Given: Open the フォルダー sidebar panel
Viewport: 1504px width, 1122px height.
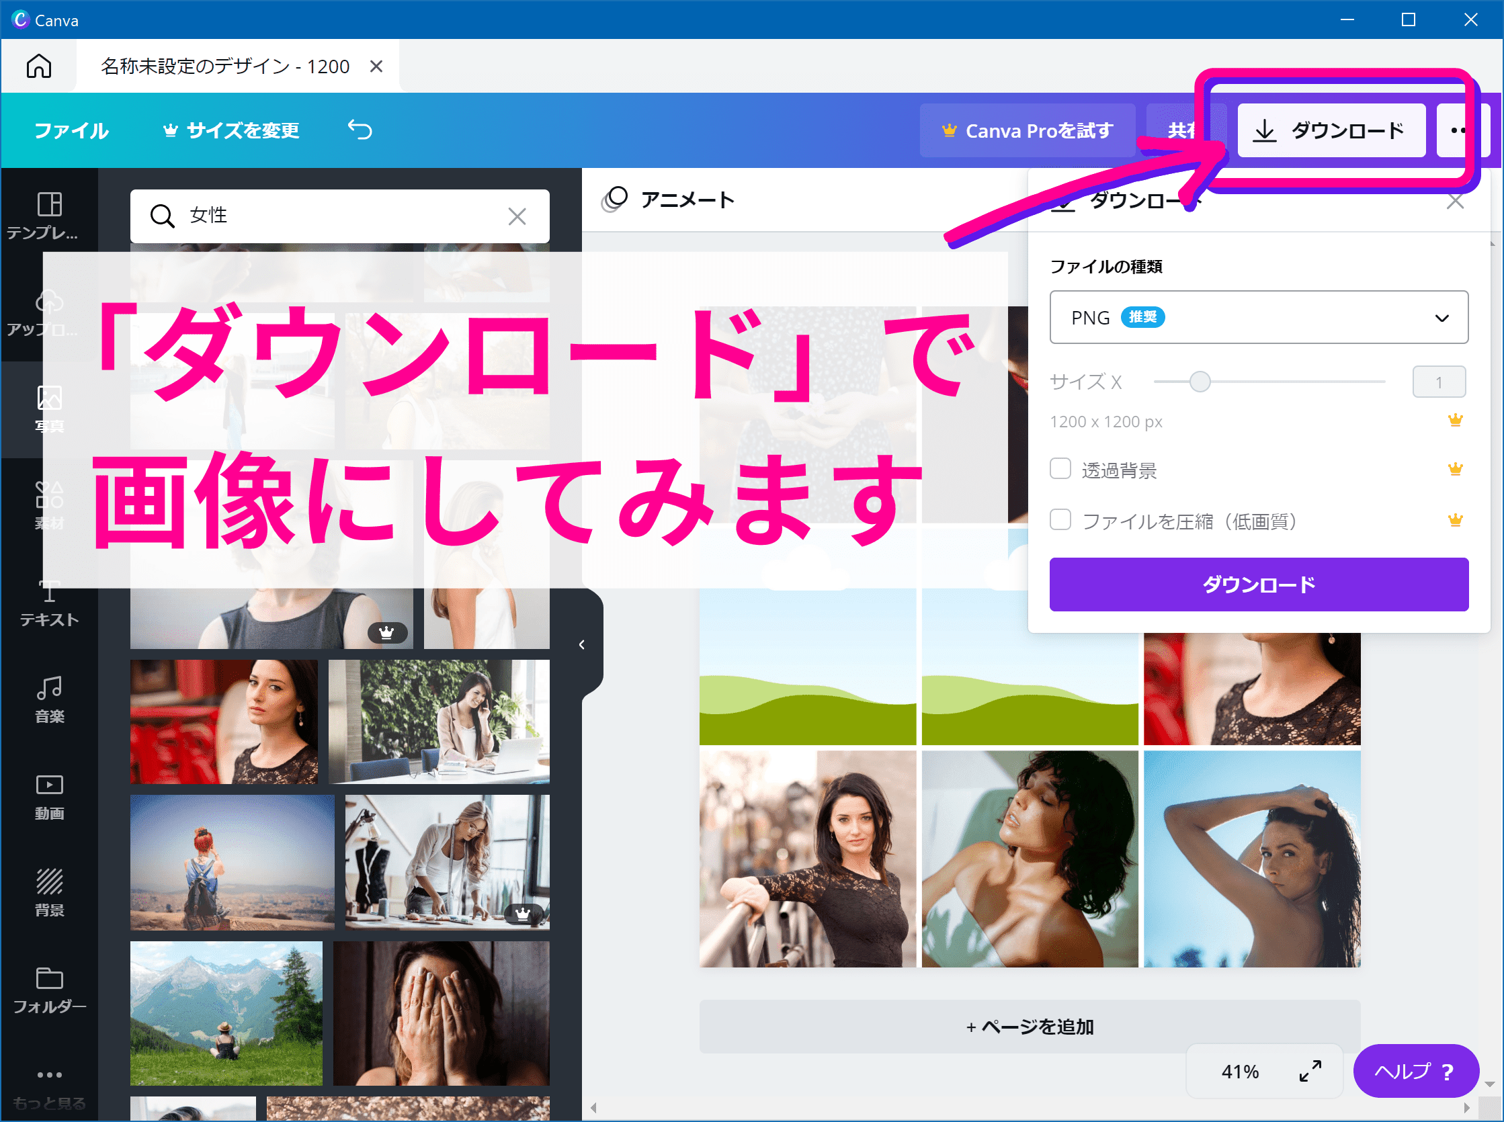Looking at the screenshot, I should click(x=49, y=990).
